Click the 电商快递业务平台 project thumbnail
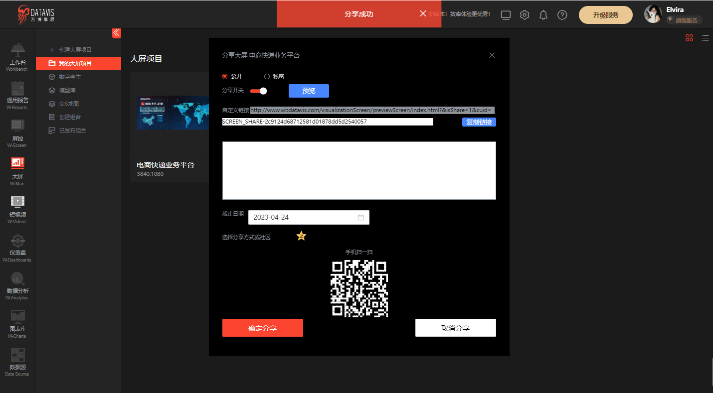The height and width of the screenshot is (393, 713). click(x=173, y=113)
